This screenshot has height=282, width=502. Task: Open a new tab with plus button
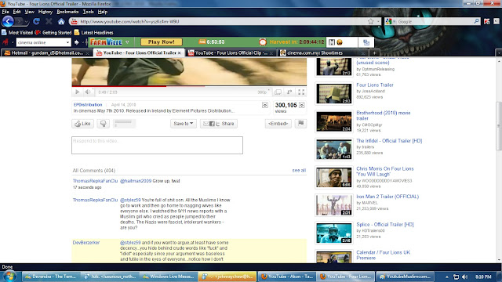tap(374, 52)
